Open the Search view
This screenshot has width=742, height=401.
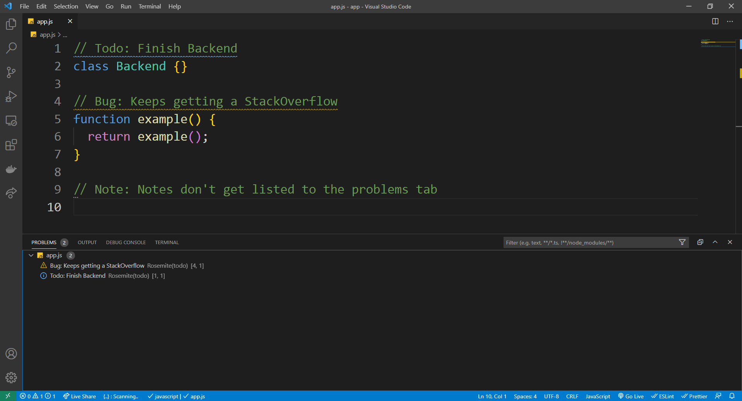(11, 48)
